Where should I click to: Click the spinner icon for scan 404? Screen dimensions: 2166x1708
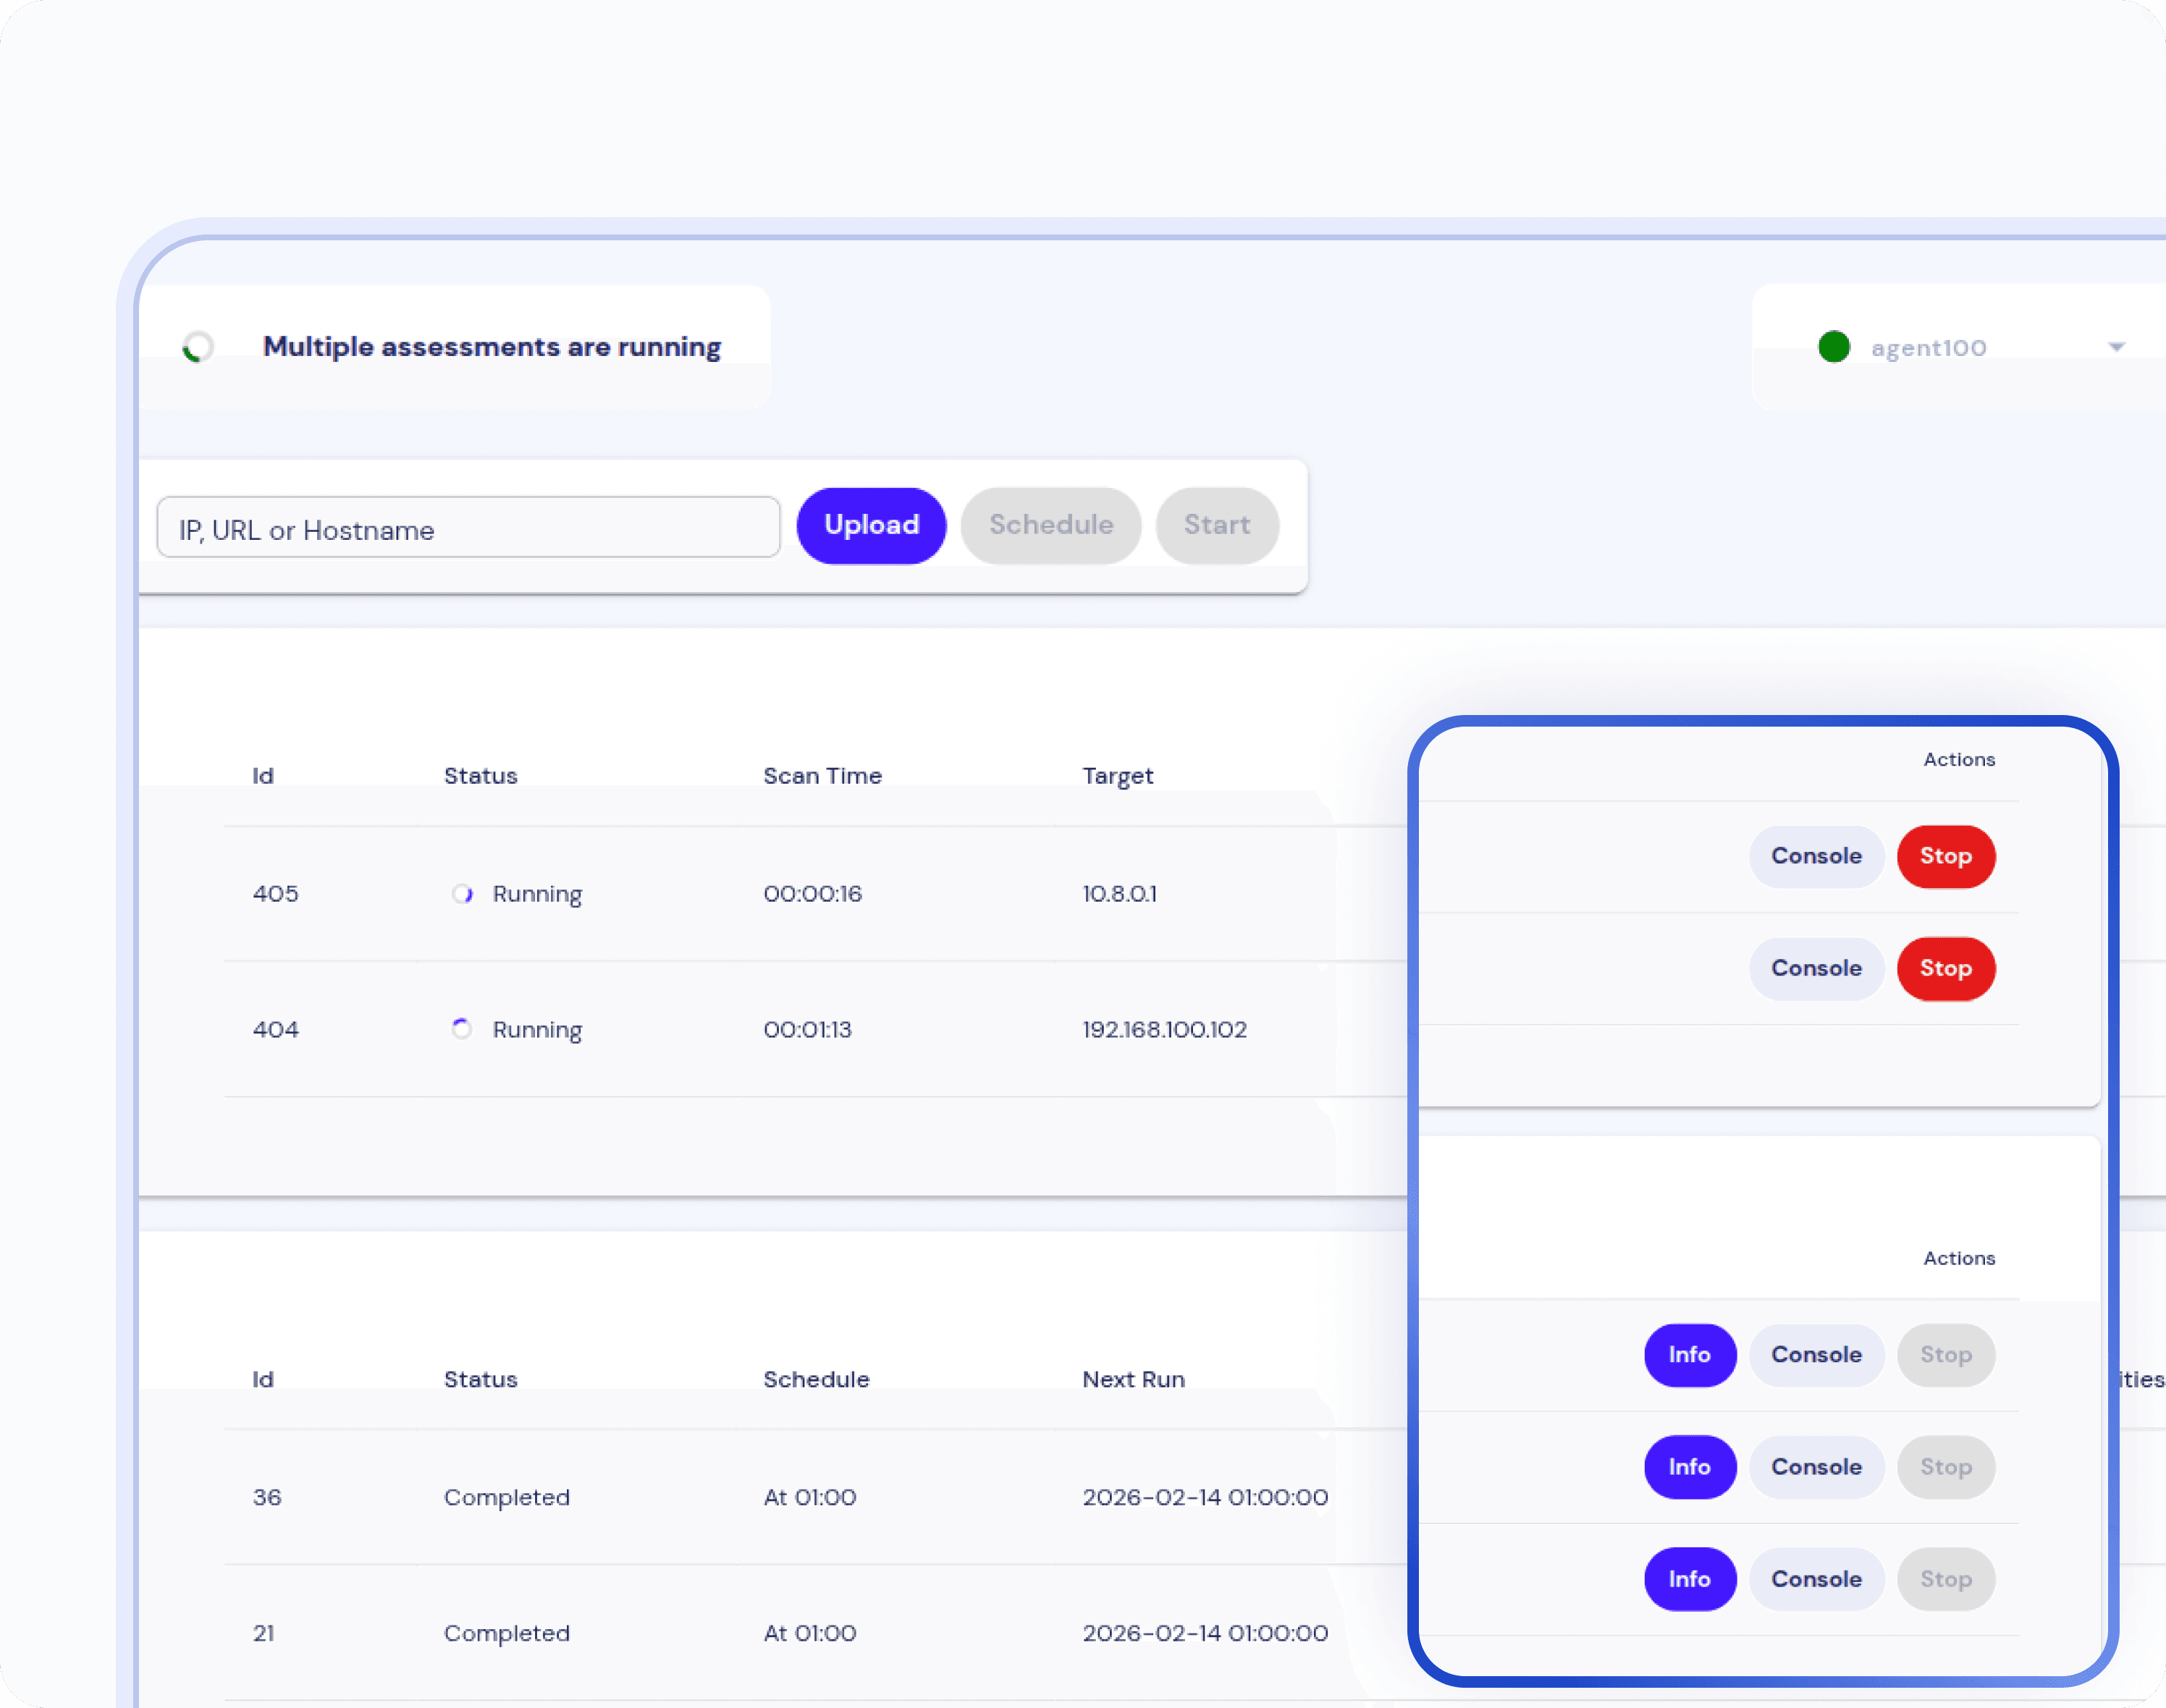(462, 1029)
